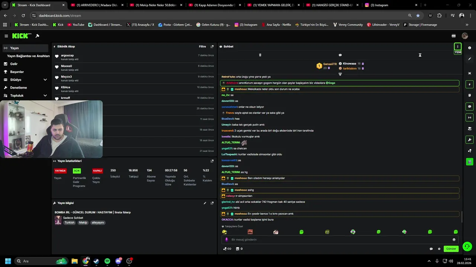476x267 pixels.
Task: Click the trash icon in chat toolbar
Action: 260,55
